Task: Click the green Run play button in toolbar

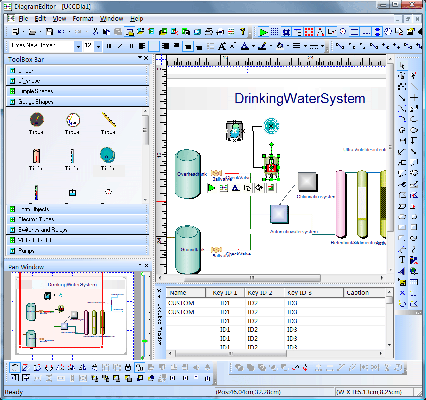Action: tap(263, 32)
